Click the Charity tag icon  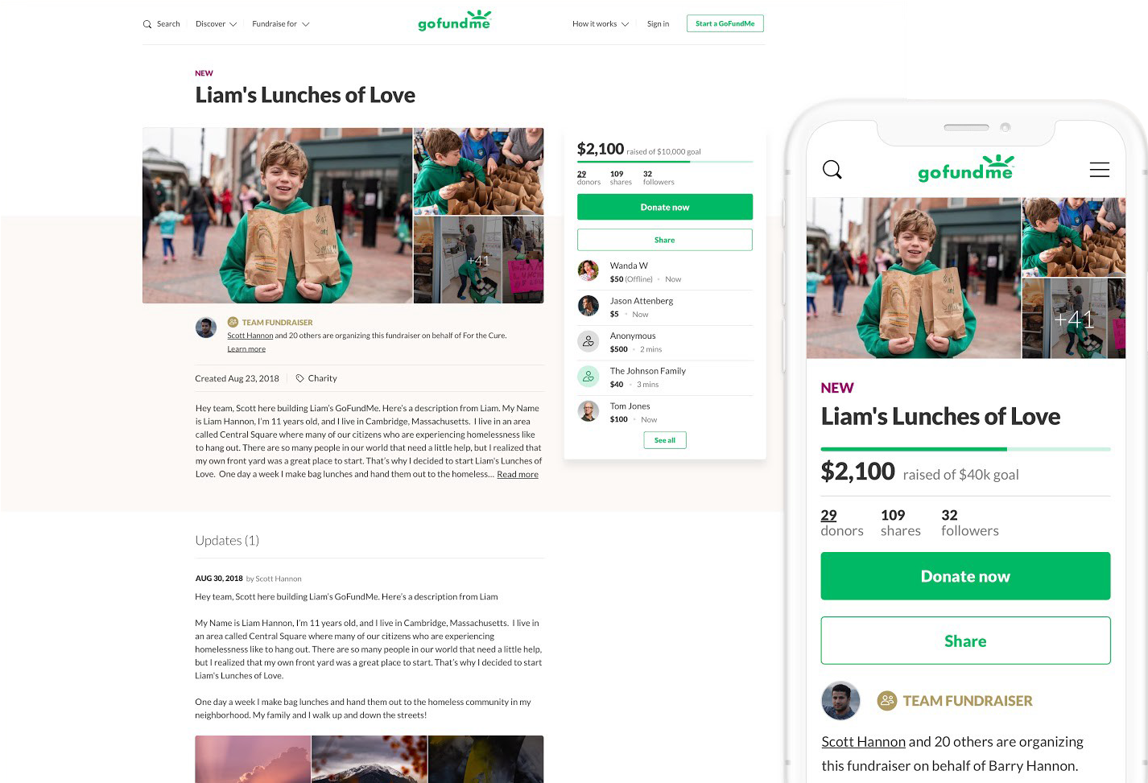coord(299,378)
